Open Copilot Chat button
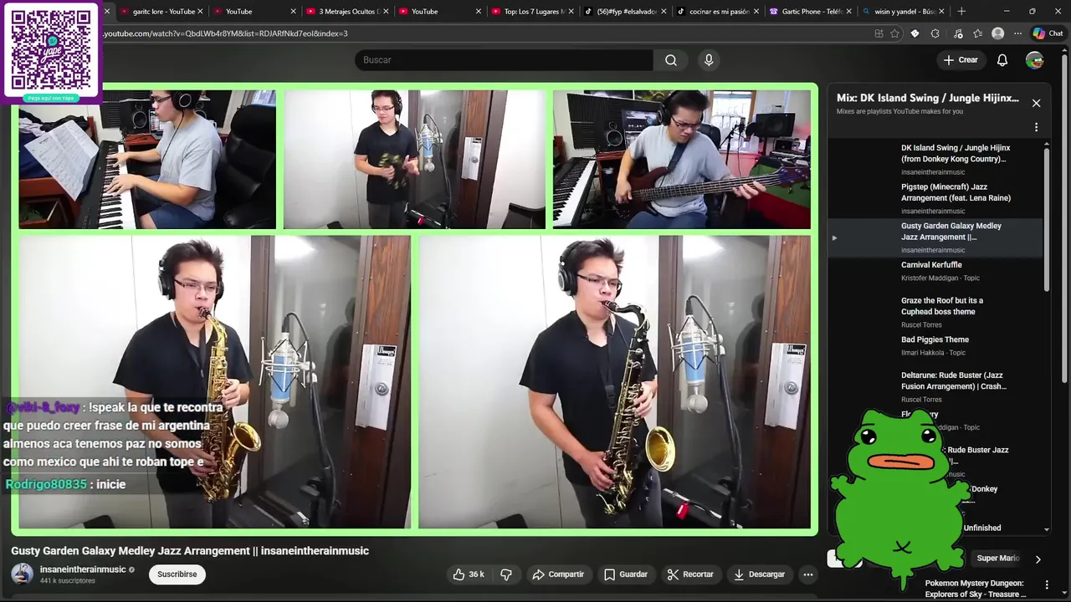The image size is (1071, 602). coord(1048,33)
